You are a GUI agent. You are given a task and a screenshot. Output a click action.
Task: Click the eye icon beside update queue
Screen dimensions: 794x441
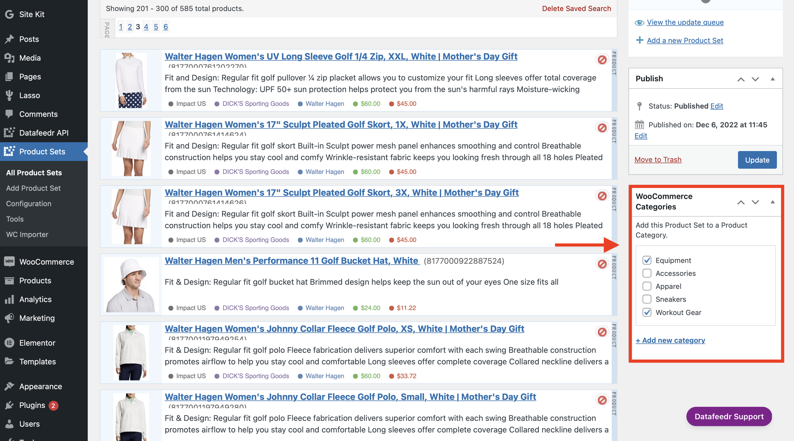(639, 23)
